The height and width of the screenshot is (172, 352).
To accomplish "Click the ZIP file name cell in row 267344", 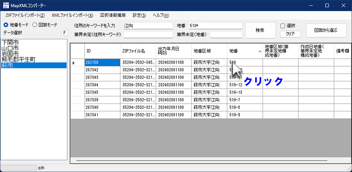I will pyautogui.click(x=138, y=85).
